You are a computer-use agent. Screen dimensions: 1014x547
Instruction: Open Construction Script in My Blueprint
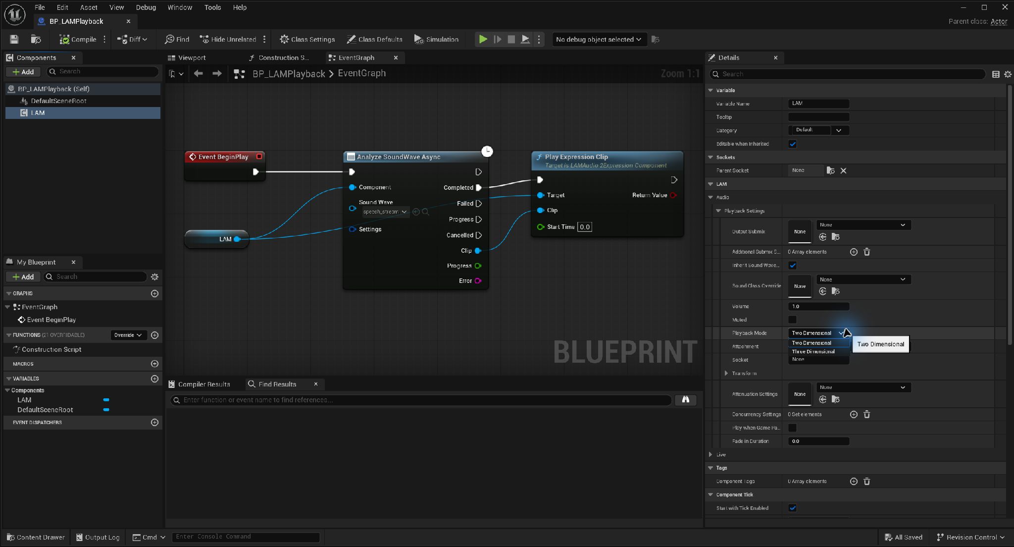pyautogui.click(x=51, y=349)
